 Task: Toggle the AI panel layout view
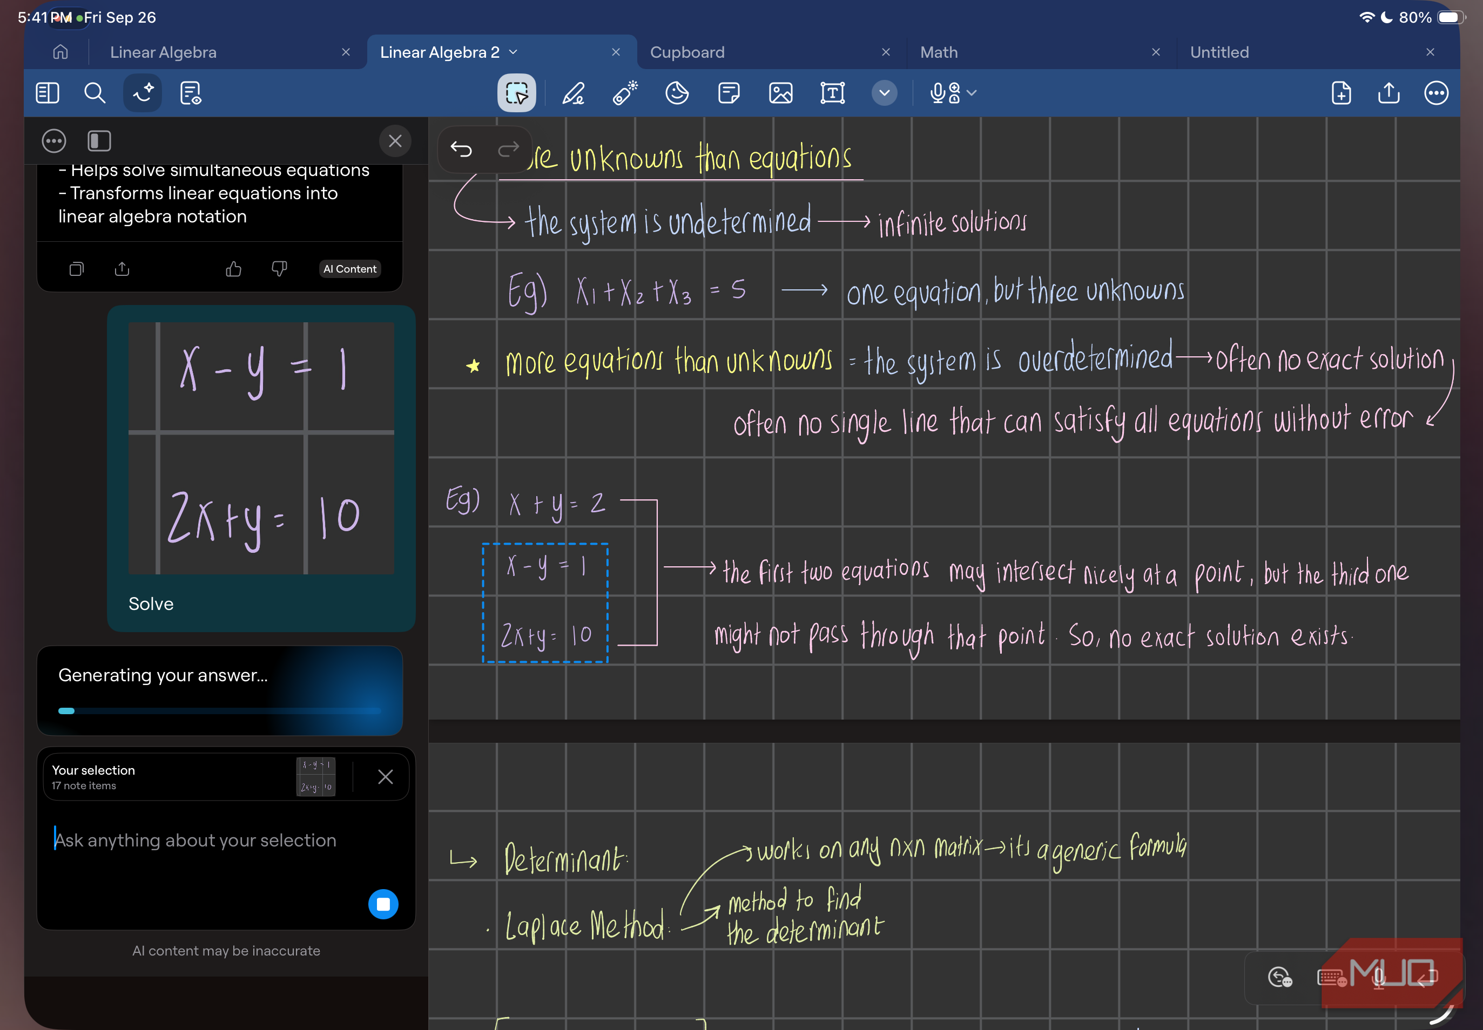(x=99, y=141)
